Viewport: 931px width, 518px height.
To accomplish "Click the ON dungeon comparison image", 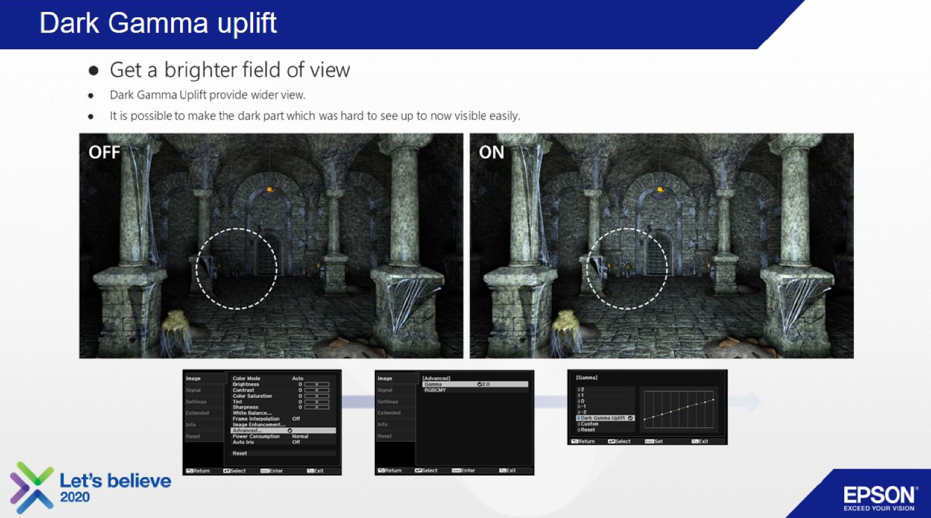I will [x=661, y=245].
